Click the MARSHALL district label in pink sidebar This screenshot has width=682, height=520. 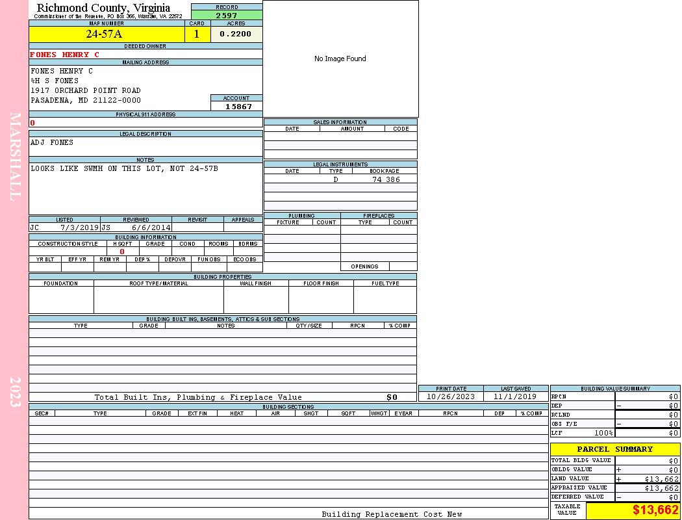tap(16, 156)
